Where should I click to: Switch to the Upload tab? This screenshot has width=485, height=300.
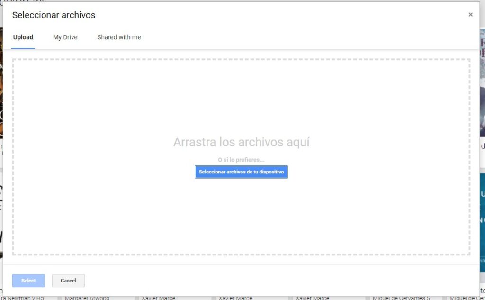pyautogui.click(x=23, y=37)
